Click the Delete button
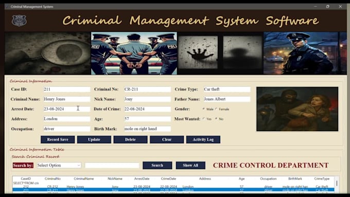This screenshot has height=197, width=350. tap(130, 139)
